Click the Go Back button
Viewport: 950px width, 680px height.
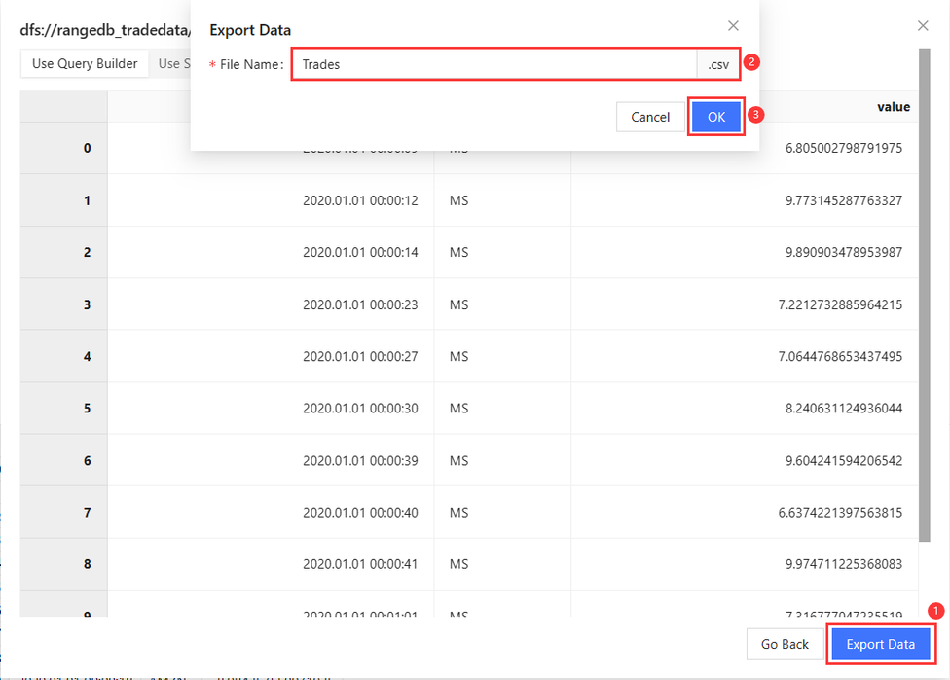(x=785, y=644)
